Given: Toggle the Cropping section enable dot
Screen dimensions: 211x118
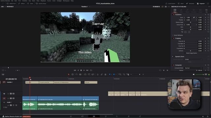Looking at the screenshot, I should click(x=174, y=38).
